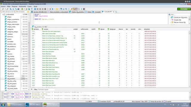The image size is (191, 107).
Task: Click the broom cleanup icon
Action: pos(71,9)
